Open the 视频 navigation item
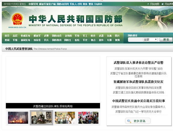 [117, 40]
